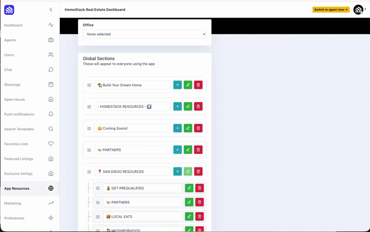Screen dimensions: 370x232
Task: Add subsection to Build Your Dream Home
Action: [x=178, y=85]
